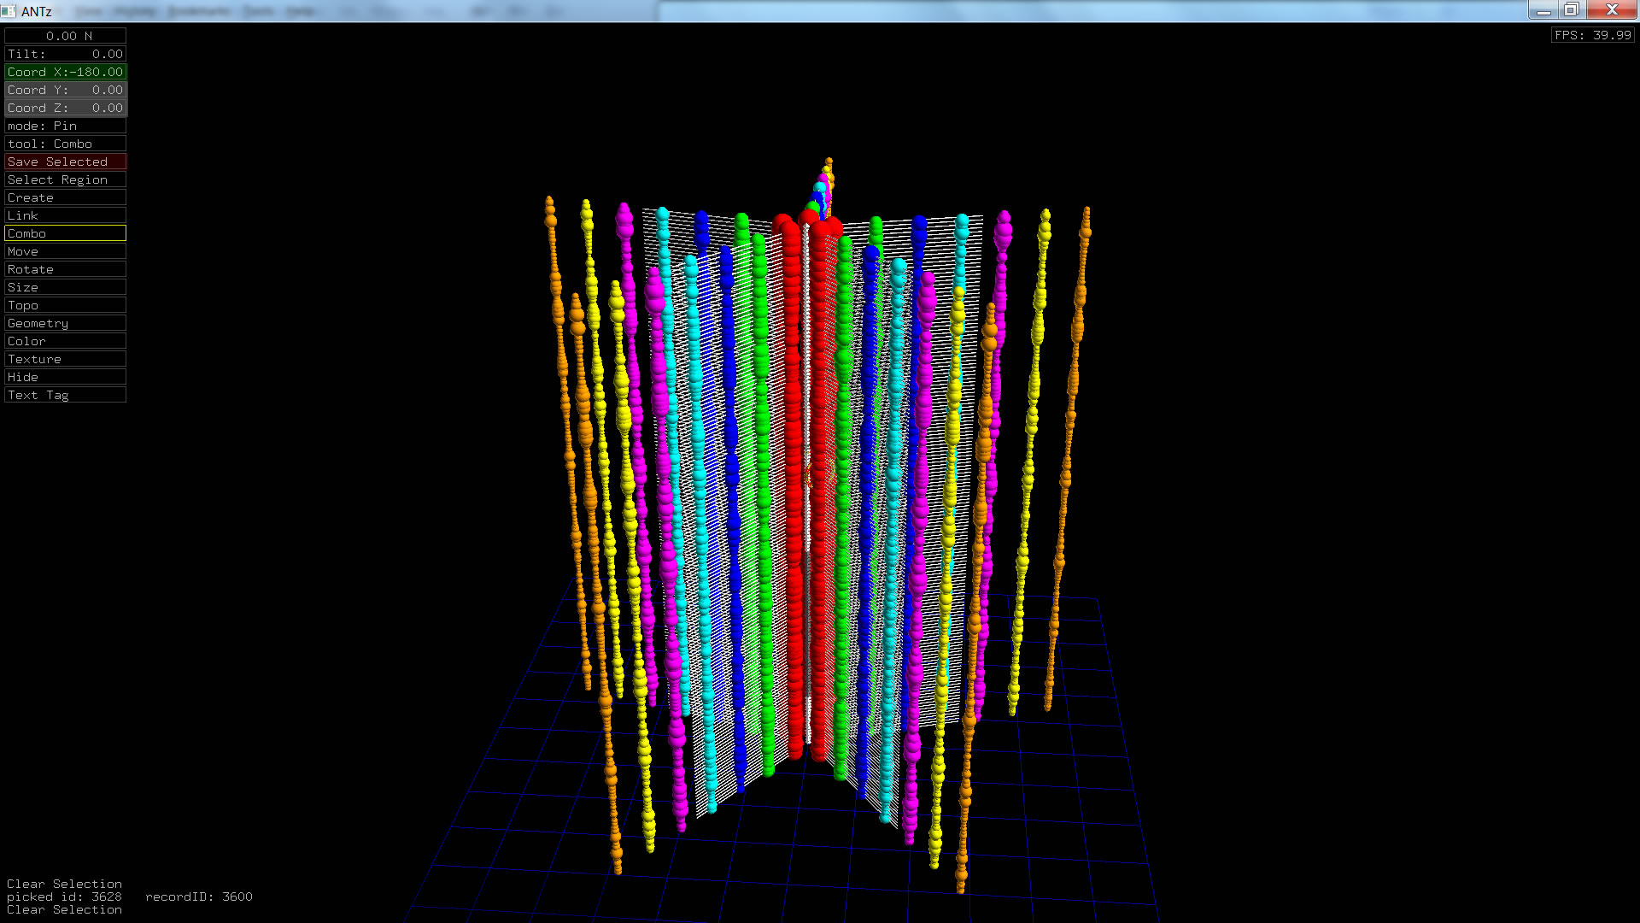The height and width of the screenshot is (923, 1640).
Task: Select the Create tool
Action: (x=65, y=197)
